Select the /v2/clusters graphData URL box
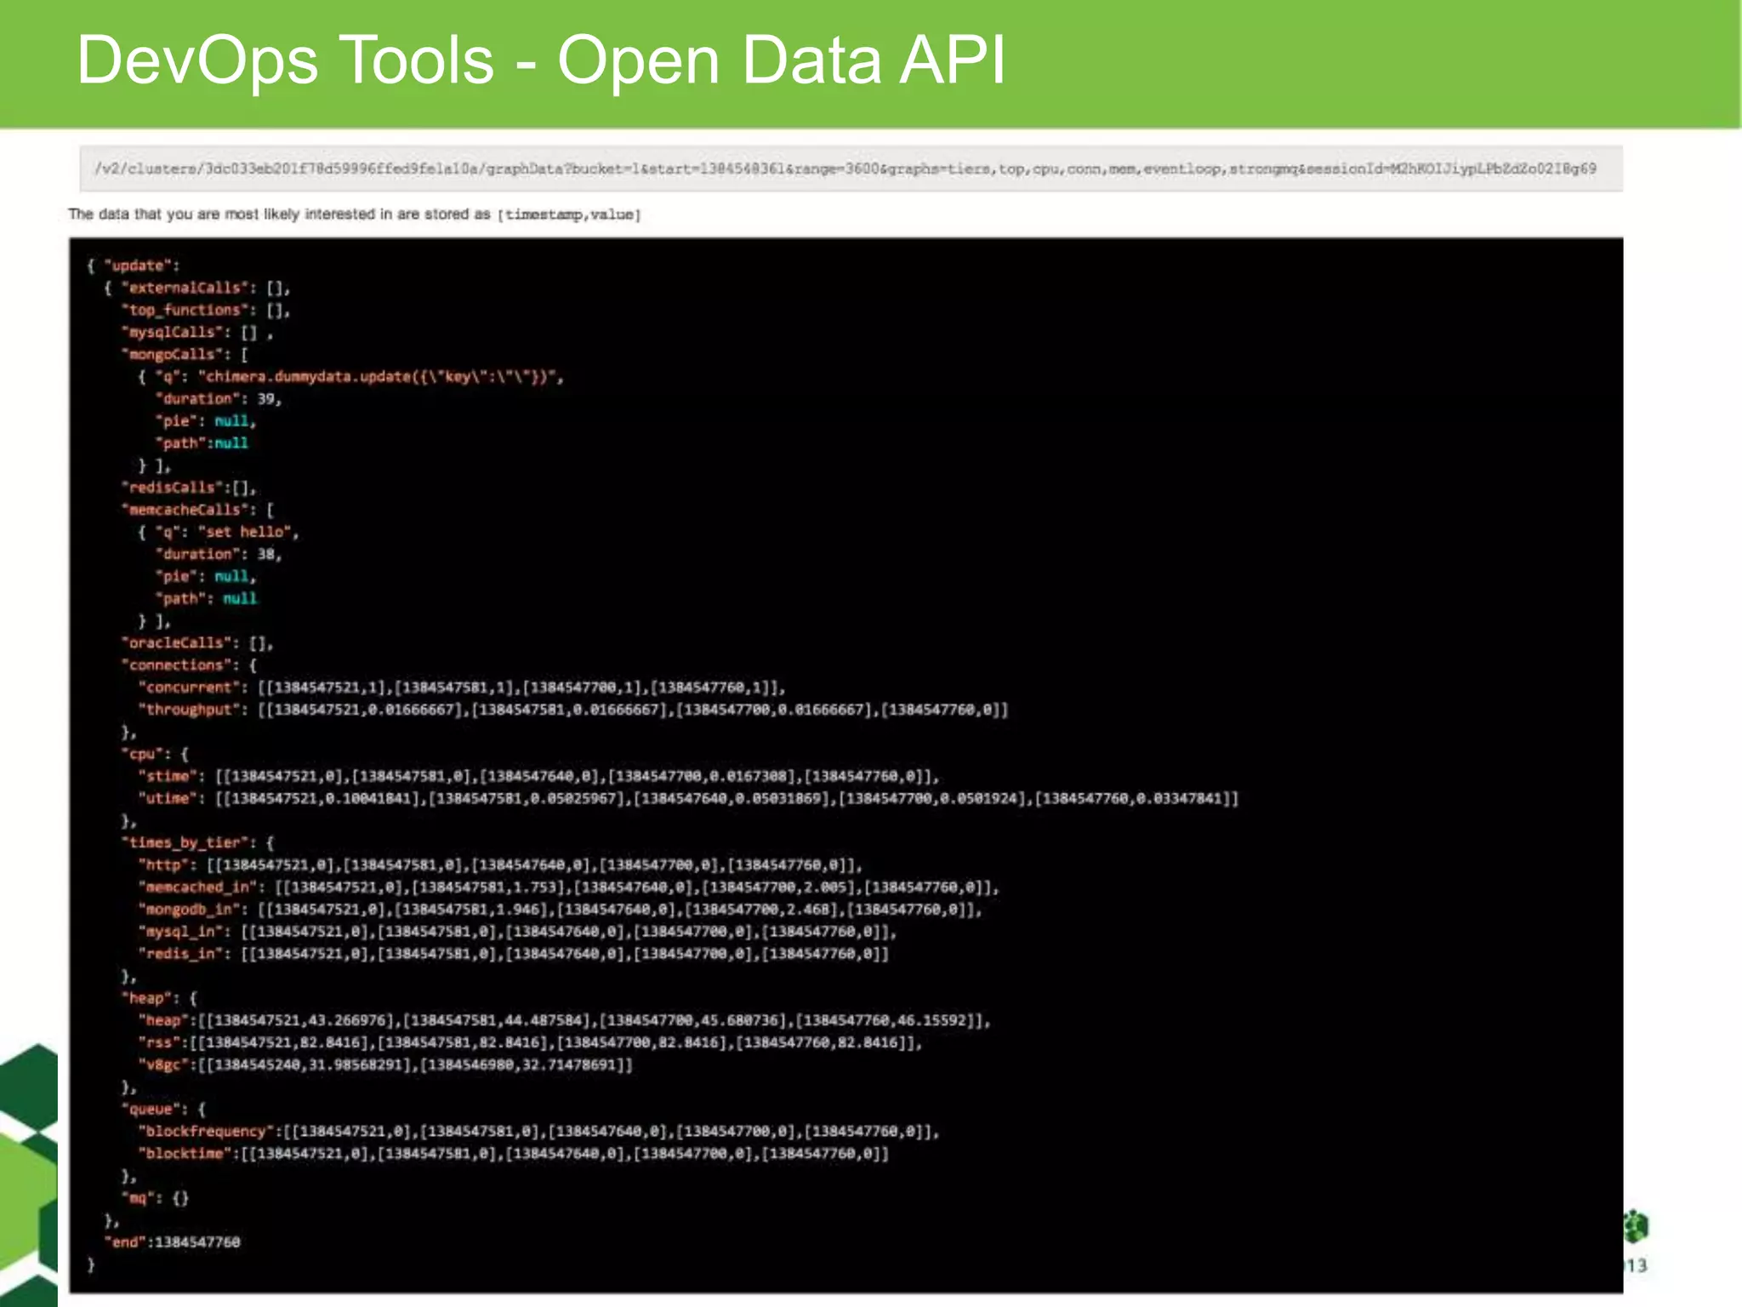Viewport: 1742px width, 1307px height. tap(851, 168)
